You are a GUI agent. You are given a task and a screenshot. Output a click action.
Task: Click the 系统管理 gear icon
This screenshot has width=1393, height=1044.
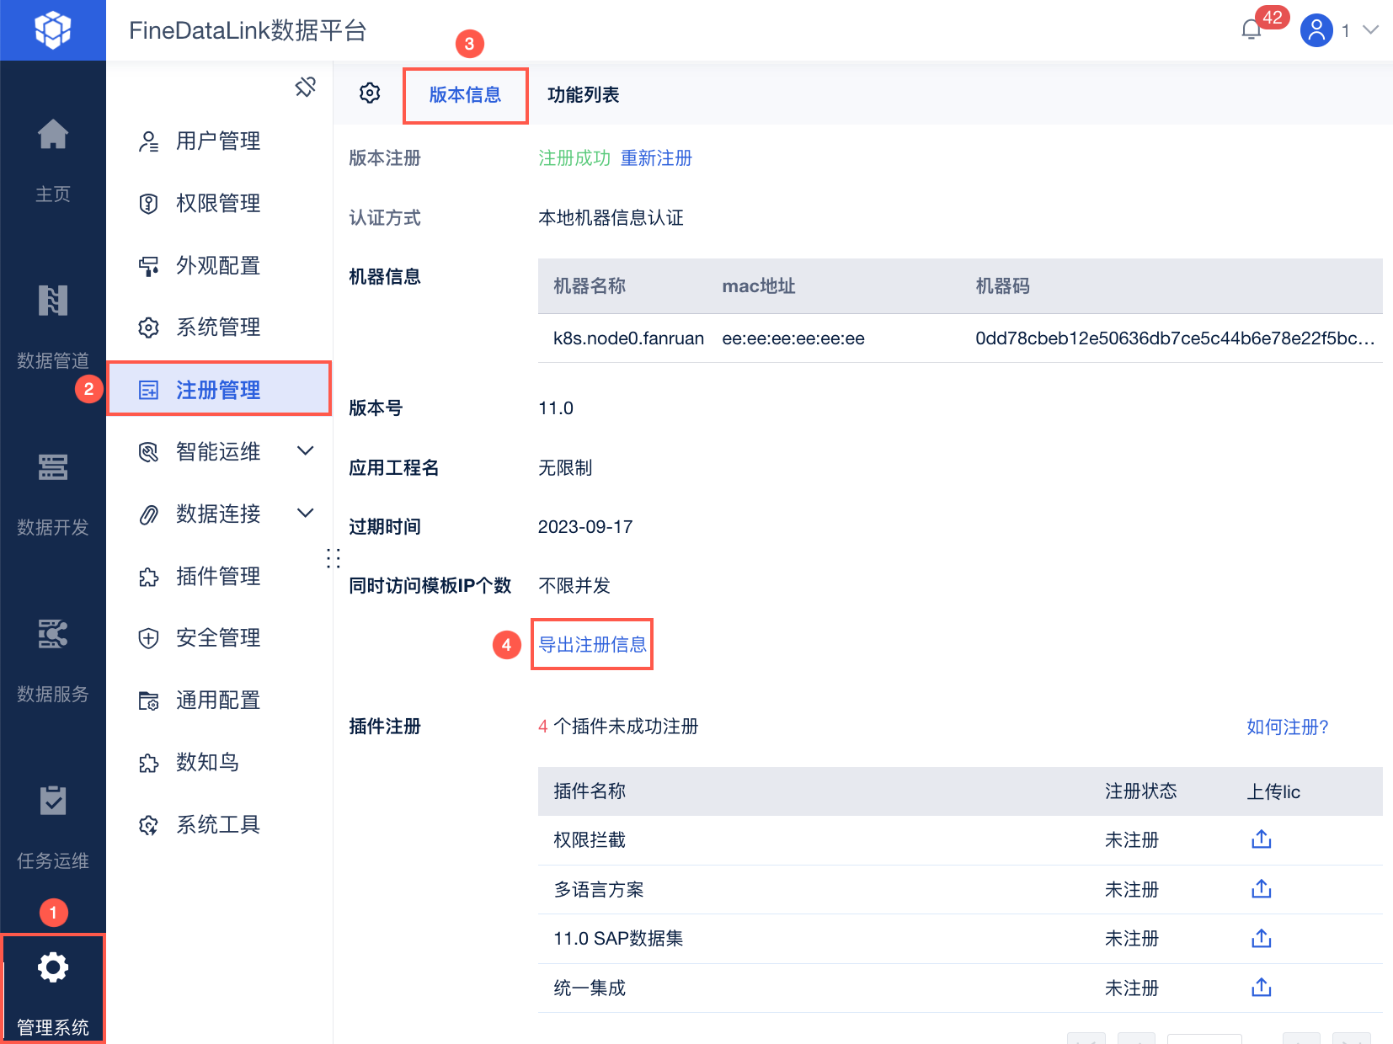click(148, 328)
